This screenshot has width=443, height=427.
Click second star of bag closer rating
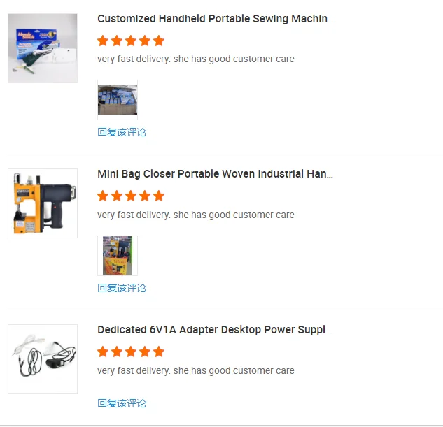point(117,196)
